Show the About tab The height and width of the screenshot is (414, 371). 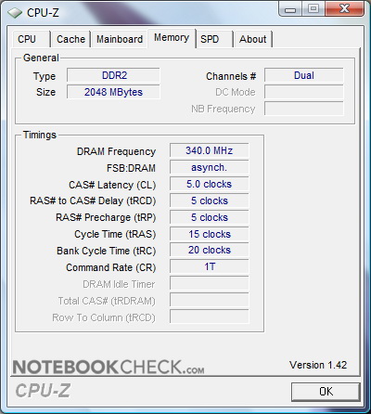pyautogui.click(x=253, y=39)
